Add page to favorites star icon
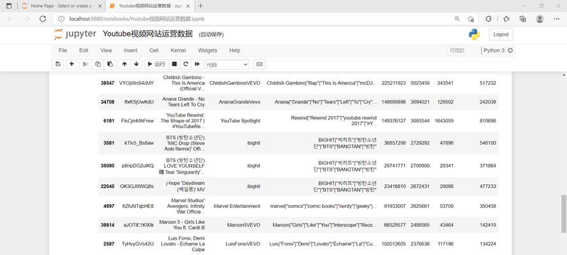 click(x=471, y=18)
